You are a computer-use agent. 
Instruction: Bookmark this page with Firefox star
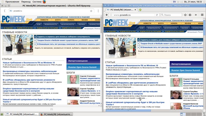[x=185, y=15]
